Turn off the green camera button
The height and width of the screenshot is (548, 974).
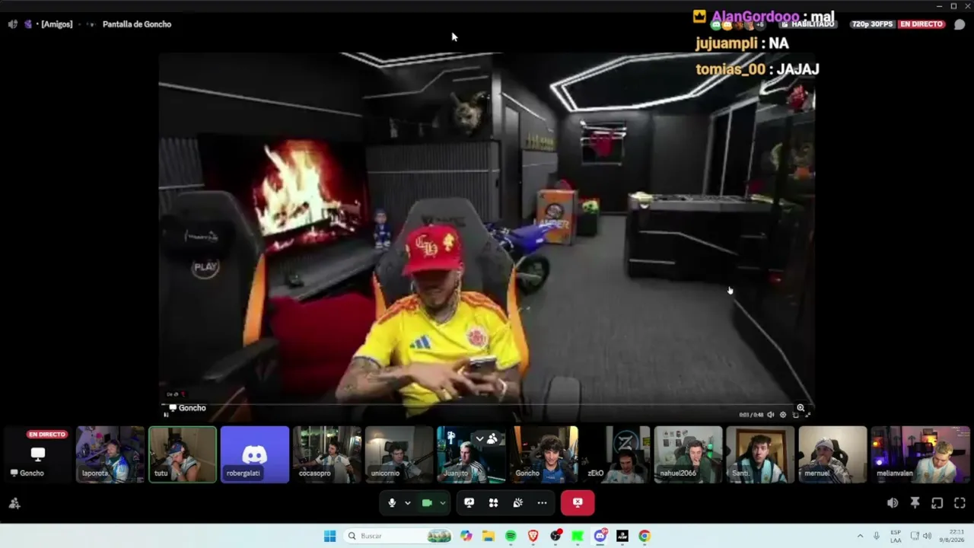(x=427, y=503)
